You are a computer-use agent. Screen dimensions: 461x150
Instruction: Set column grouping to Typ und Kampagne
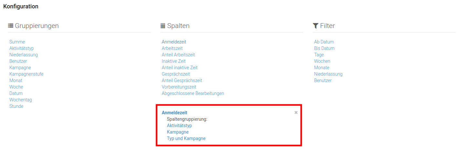186,138
